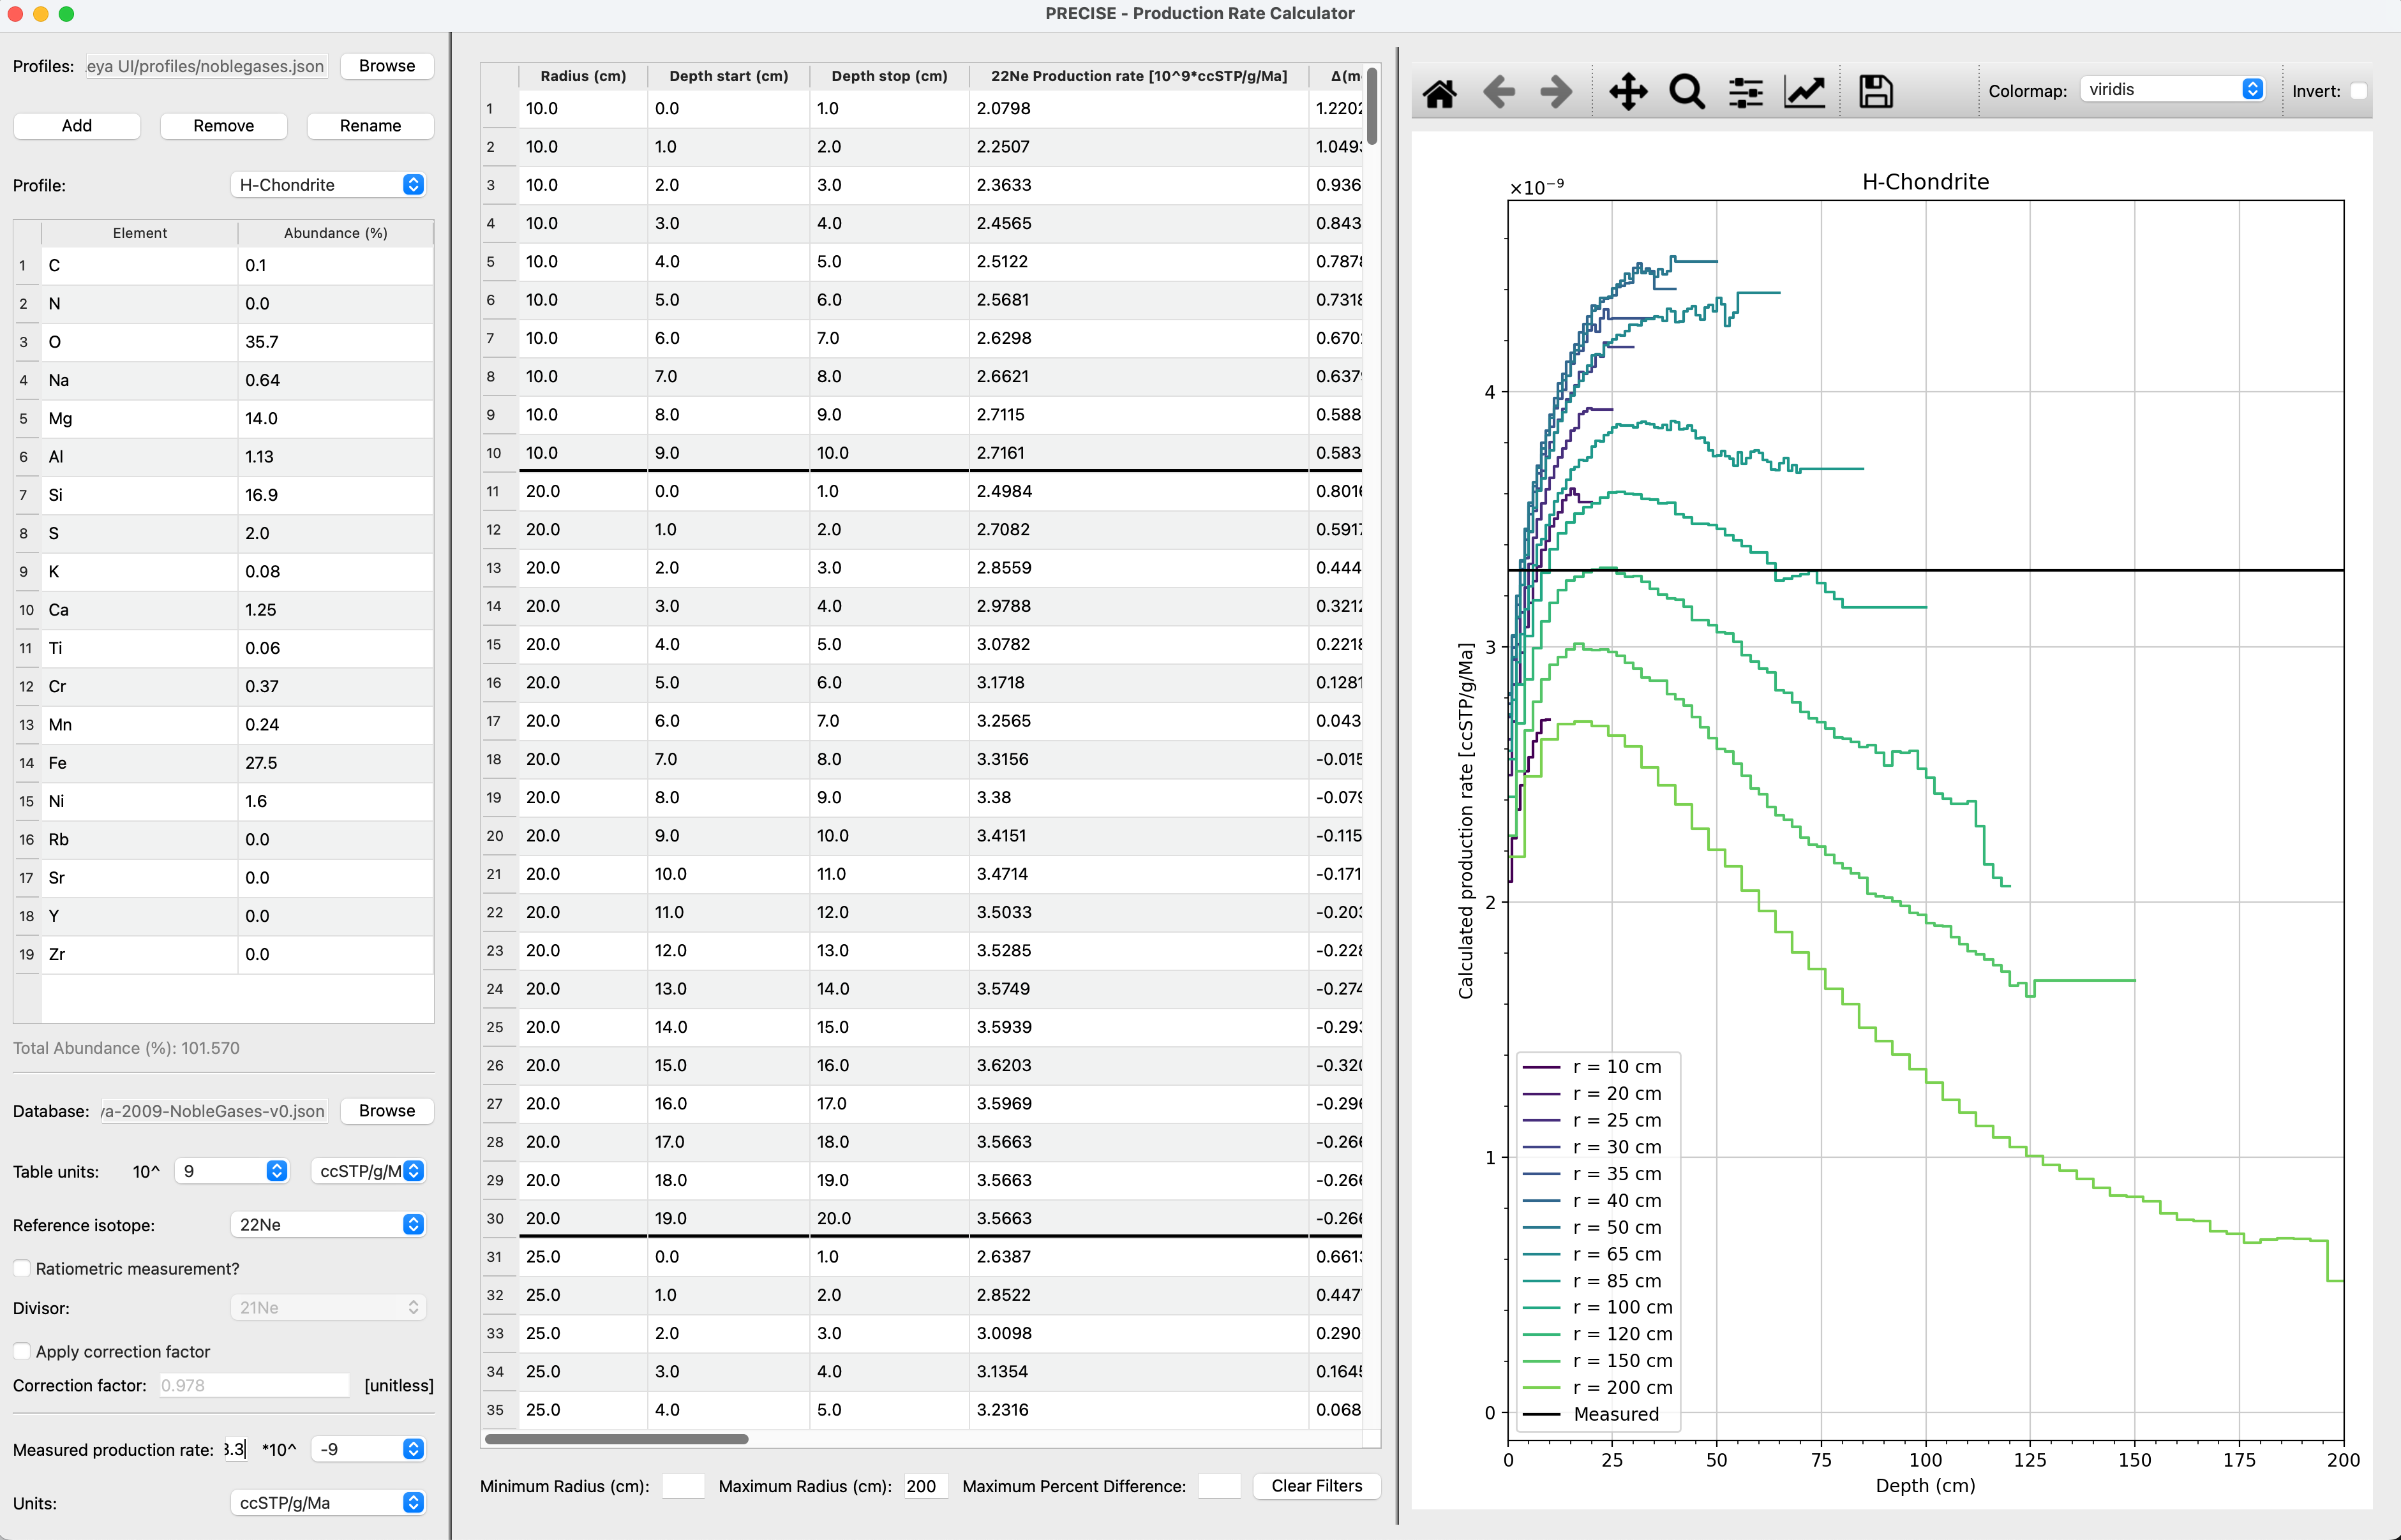
Task: Select Ca abundance cell 1.25
Action: coord(335,610)
